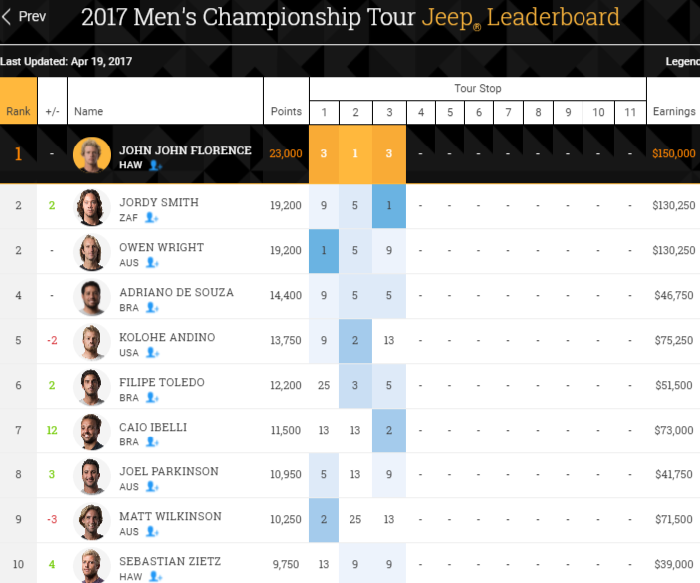Viewport: 700px width, 583px height.
Task: Click the +/- column header
Action: click(x=52, y=111)
